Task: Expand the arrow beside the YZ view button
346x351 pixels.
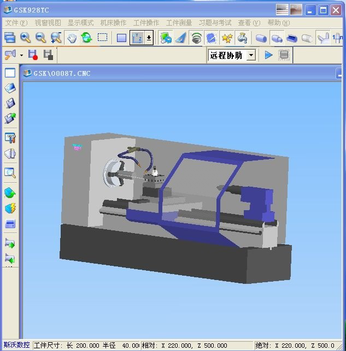Action: coord(149,38)
